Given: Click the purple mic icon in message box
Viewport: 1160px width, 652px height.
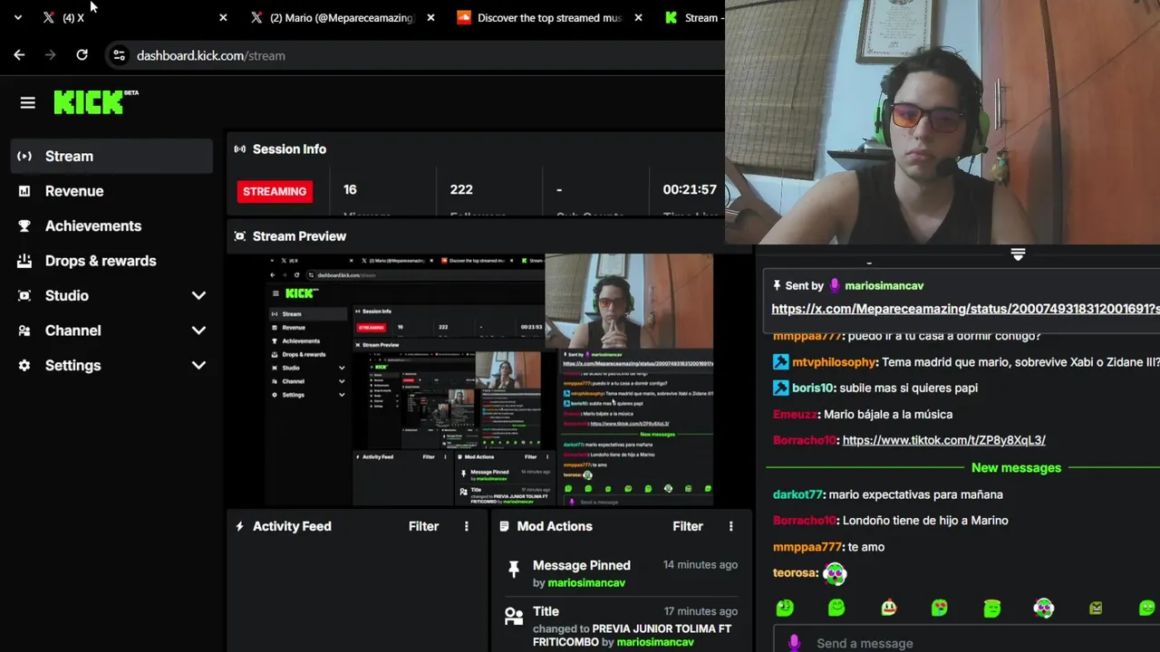Looking at the screenshot, I should click(x=794, y=643).
